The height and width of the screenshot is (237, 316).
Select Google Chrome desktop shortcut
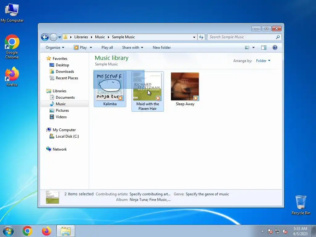[x=12, y=47]
